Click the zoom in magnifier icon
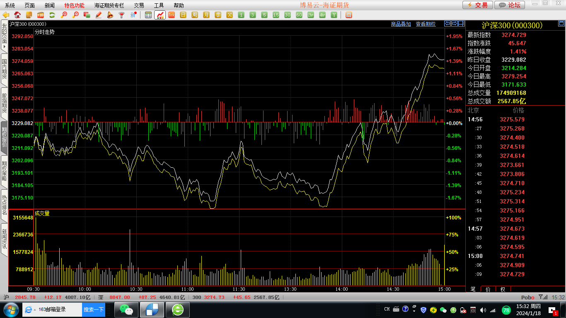Image resolution: width=566 pixels, height=318 pixels. click(64, 15)
